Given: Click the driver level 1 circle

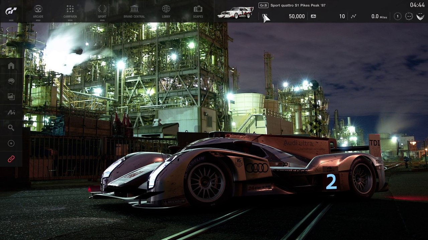Looking at the screenshot, I should click(398, 16).
